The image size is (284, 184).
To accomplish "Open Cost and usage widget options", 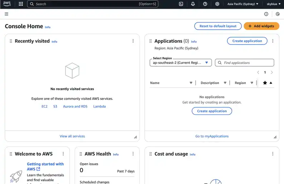I will pyautogui.click(x=273, y=154).
